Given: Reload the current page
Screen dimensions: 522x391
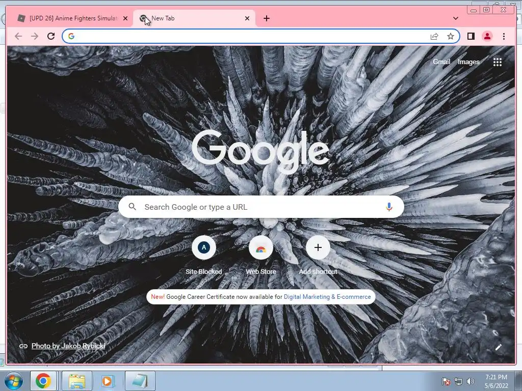Looking at the screenshot, I should coord(51,36).
